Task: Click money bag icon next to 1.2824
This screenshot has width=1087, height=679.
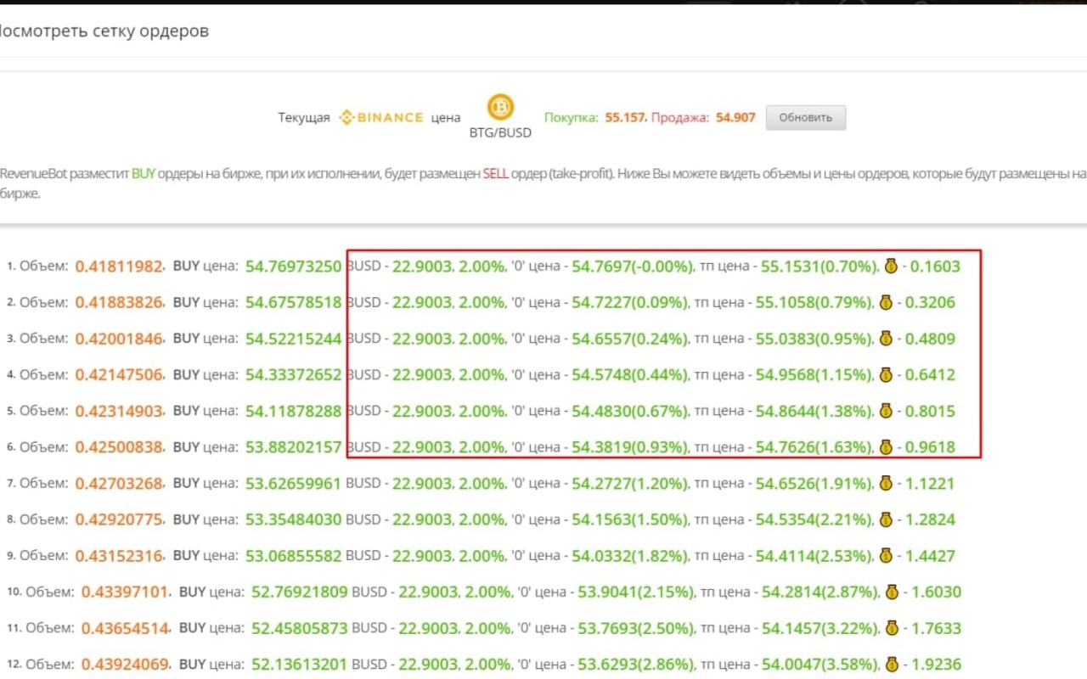Action: pyautogui.click(x=886, y=519)
